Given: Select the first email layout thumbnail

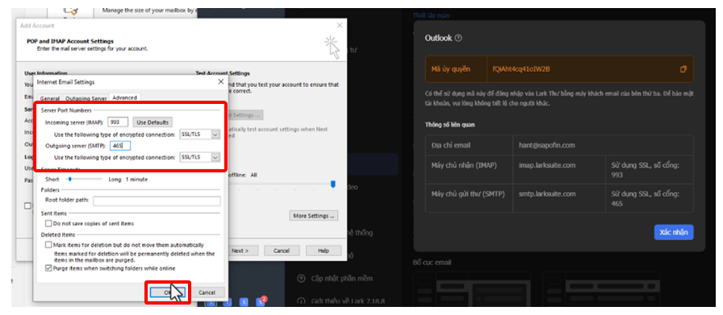Looking at the screenshot, I should pyautogui.click(x=471, y=288).
